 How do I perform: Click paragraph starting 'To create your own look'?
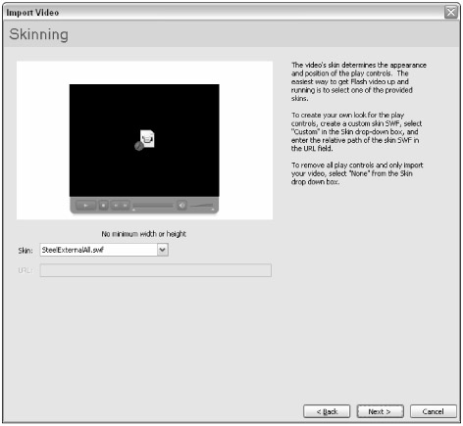click(356, 131)
